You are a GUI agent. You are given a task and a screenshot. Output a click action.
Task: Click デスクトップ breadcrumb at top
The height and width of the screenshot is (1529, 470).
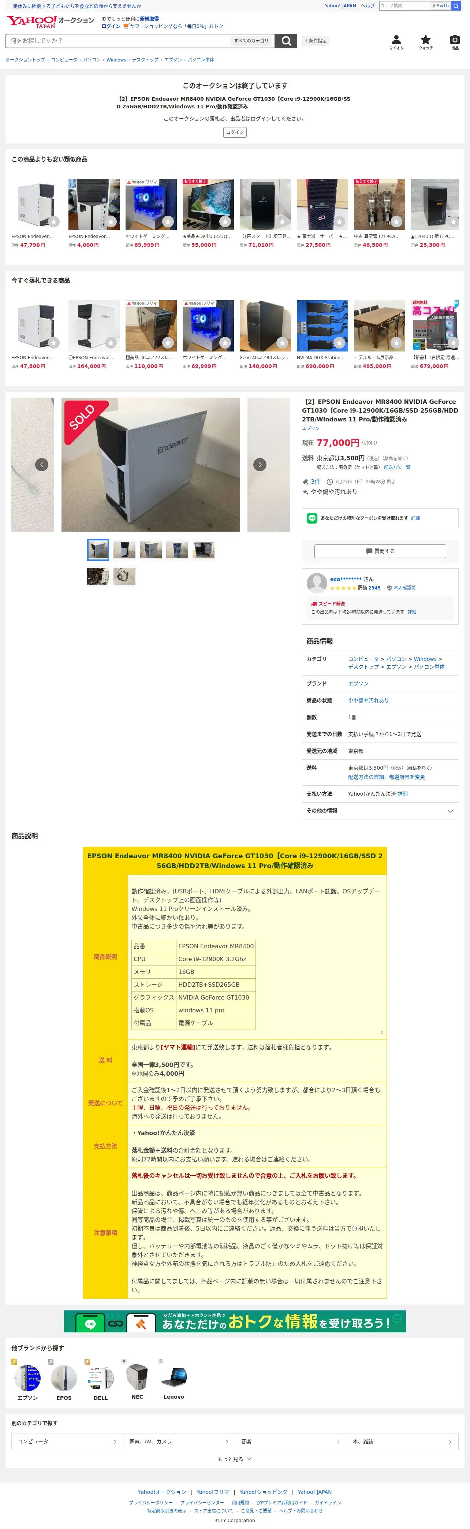[145, 60]
